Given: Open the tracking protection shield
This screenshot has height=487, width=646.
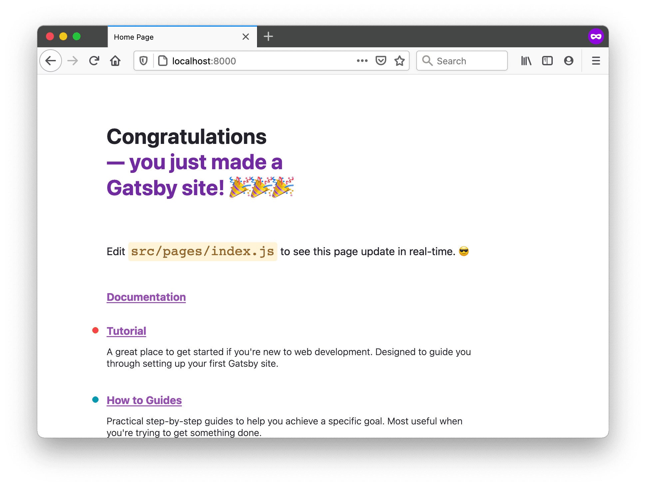Looking at the screenshot, I should click(144, 61).
